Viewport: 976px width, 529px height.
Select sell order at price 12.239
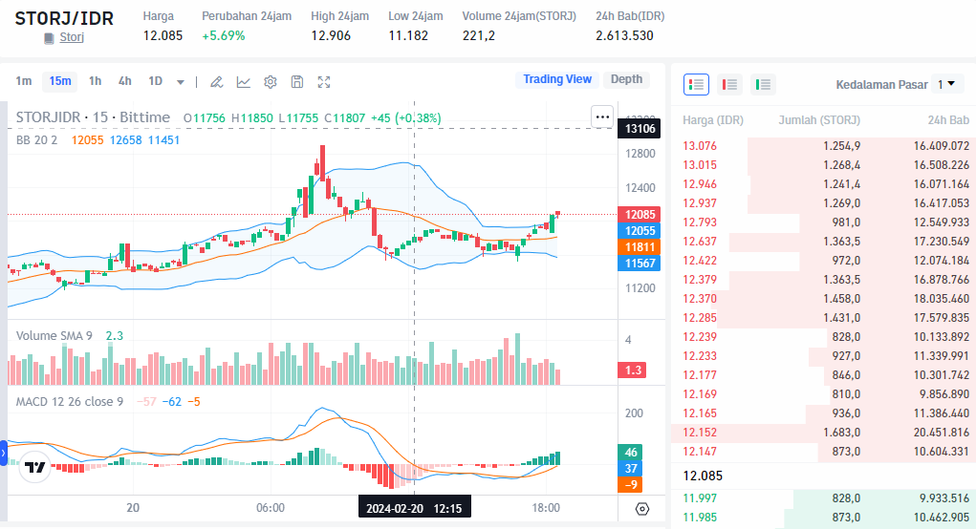[x=823, y=337]
